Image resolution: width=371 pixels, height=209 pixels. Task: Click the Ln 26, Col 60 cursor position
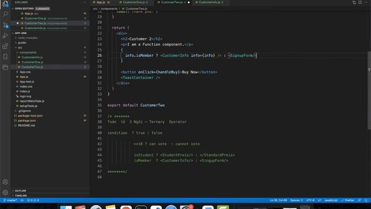click(278, 200)
